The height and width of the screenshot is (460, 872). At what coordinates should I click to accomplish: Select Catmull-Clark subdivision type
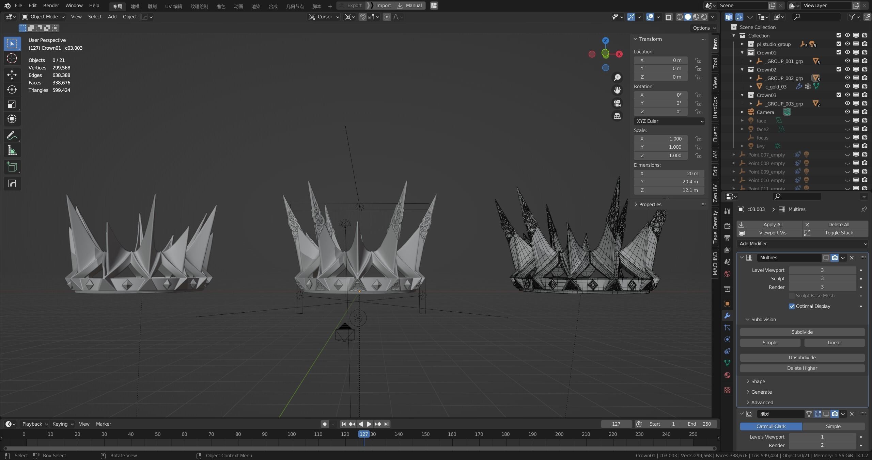pos(771,426)
